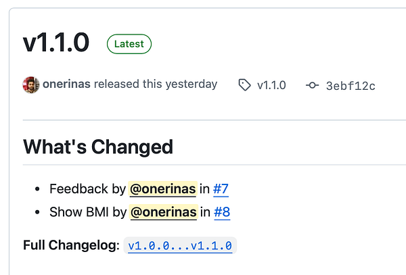Click the green Latest badge
Image resolution: width=406 pixels, height=275 pixels.
point(129,44)
